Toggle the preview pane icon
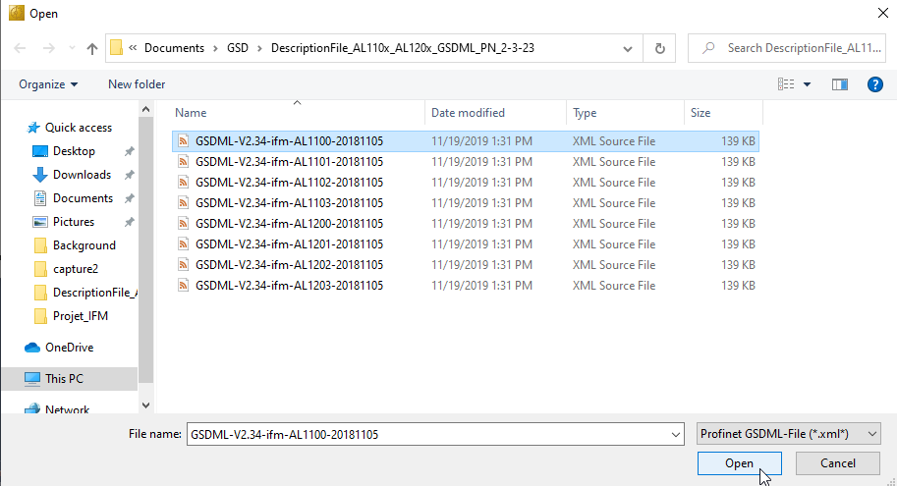 pyautogui.click(x=839, y=84)
